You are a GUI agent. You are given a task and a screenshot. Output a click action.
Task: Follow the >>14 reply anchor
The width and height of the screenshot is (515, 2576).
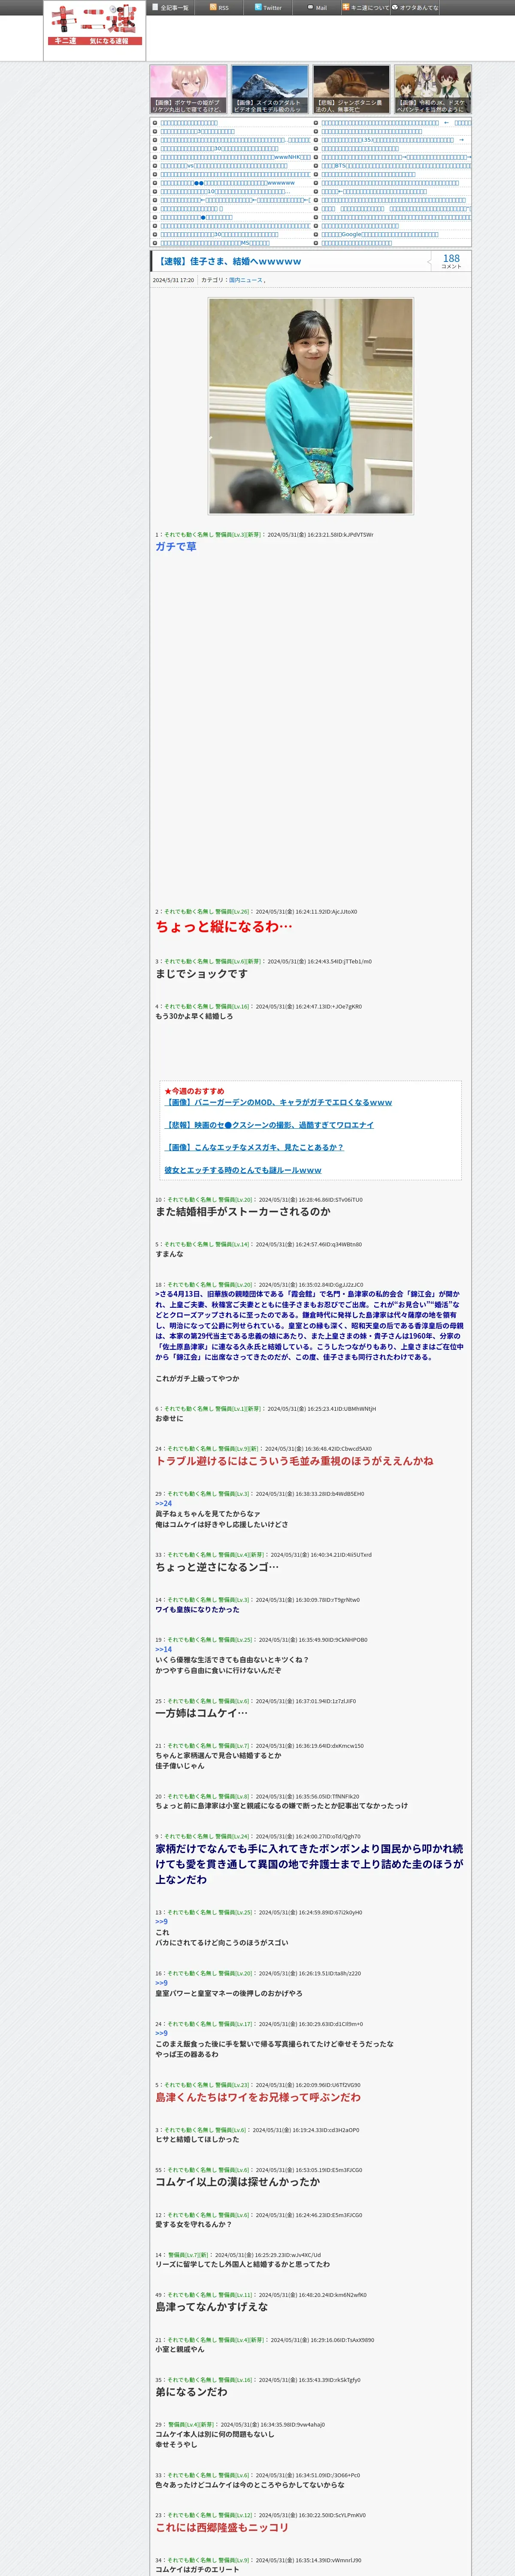(x=163, y=1649)
